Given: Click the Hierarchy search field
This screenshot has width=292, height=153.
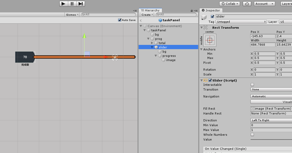Looking at the screenshot, I should (176, 15).
